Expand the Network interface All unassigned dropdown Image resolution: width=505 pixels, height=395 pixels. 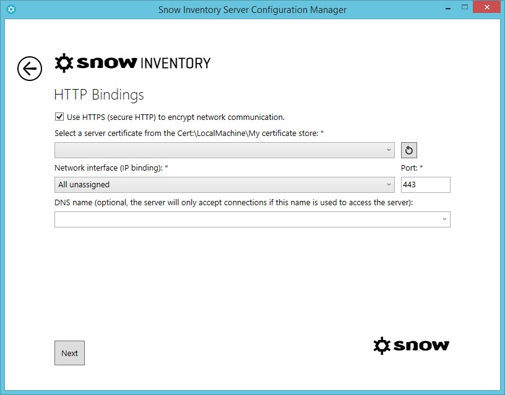point(225,185)
